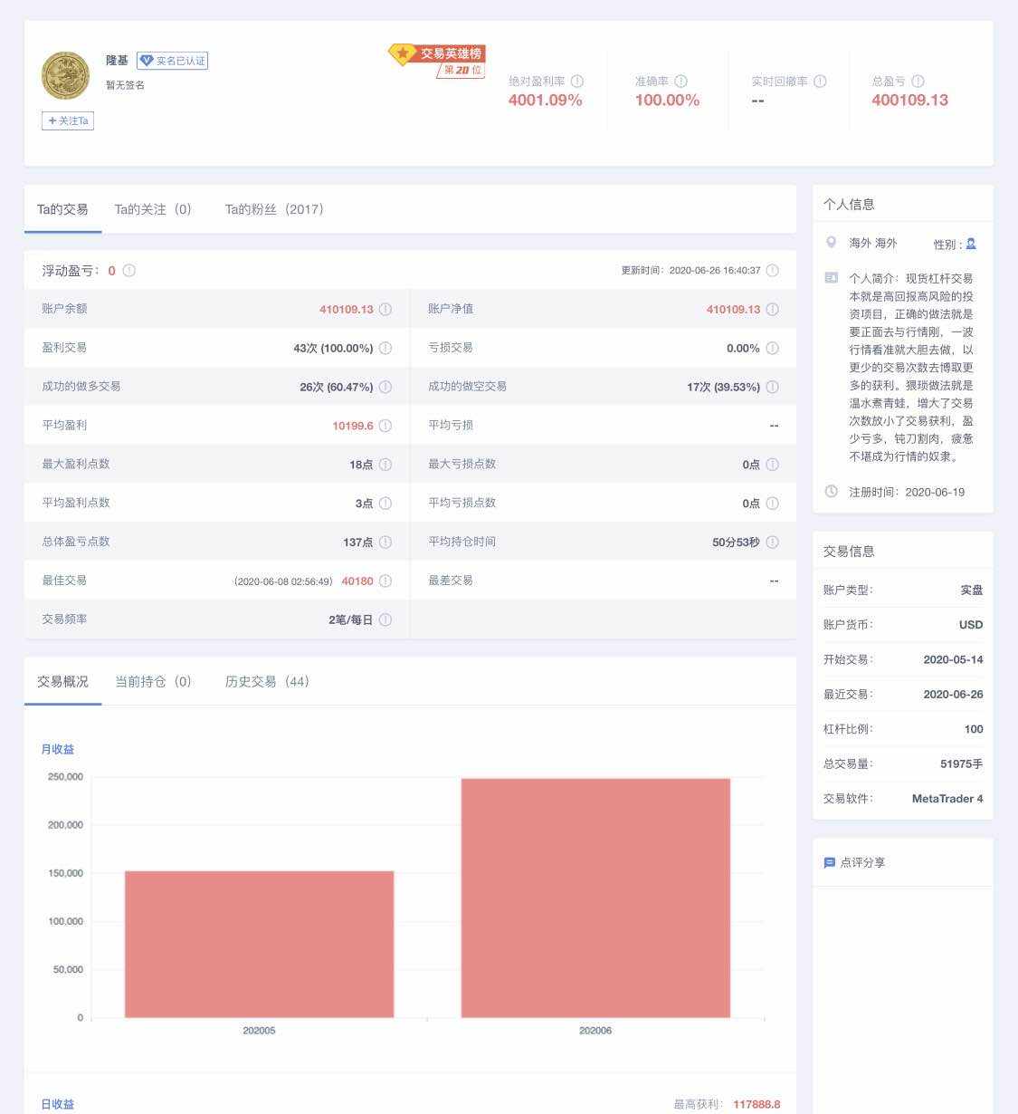Select the 平均持仓时间 value 50分53秒
This screenshot has height=1114, width=1018.
point(737,543)
